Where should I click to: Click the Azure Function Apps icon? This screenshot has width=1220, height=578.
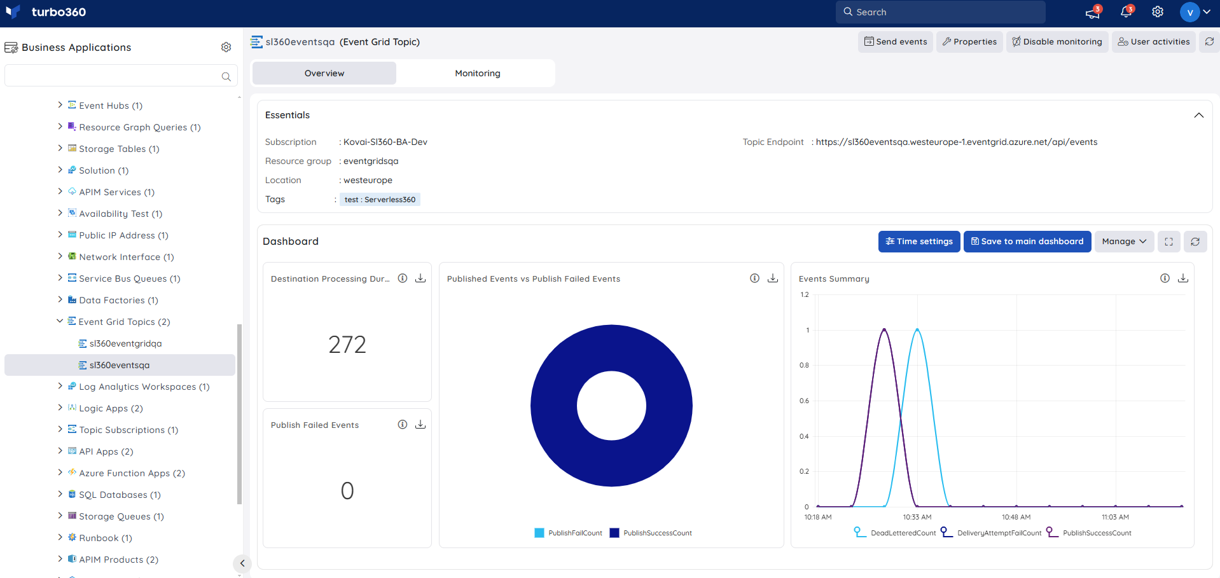click(72, 472)
